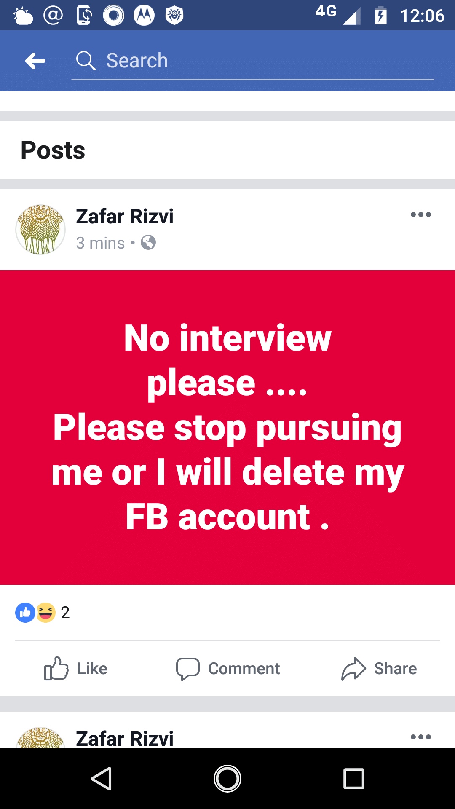Tap the back arrow to return
455x809 pixels.
tap(35, 61)
